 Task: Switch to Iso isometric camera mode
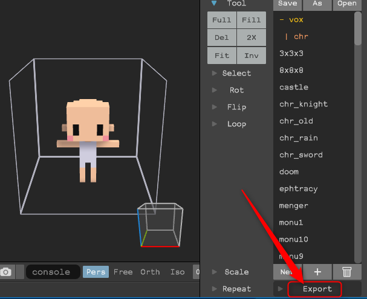pyautogui.click(x=177, y=272)
